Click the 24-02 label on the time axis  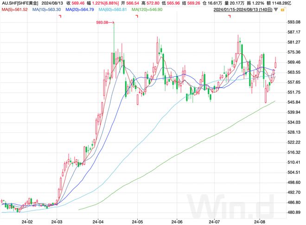(x=26, y=221)
